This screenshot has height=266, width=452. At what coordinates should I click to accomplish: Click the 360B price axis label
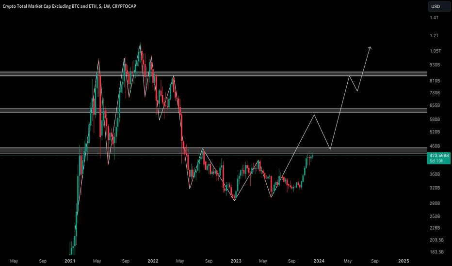coord(435,174)
